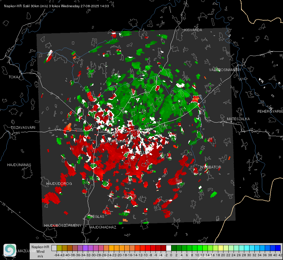Select the TOKAJ town label
This screenshot has width=283, height=260.
point(14,77)
